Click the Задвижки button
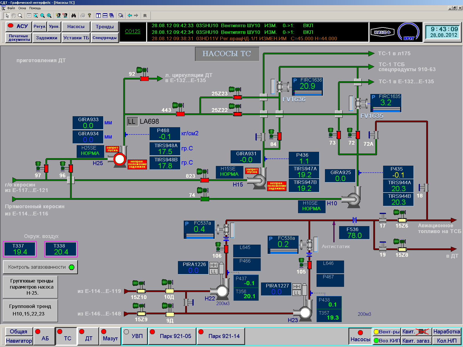463x347 pixels. pyautogui.click(x=47, y=38)
